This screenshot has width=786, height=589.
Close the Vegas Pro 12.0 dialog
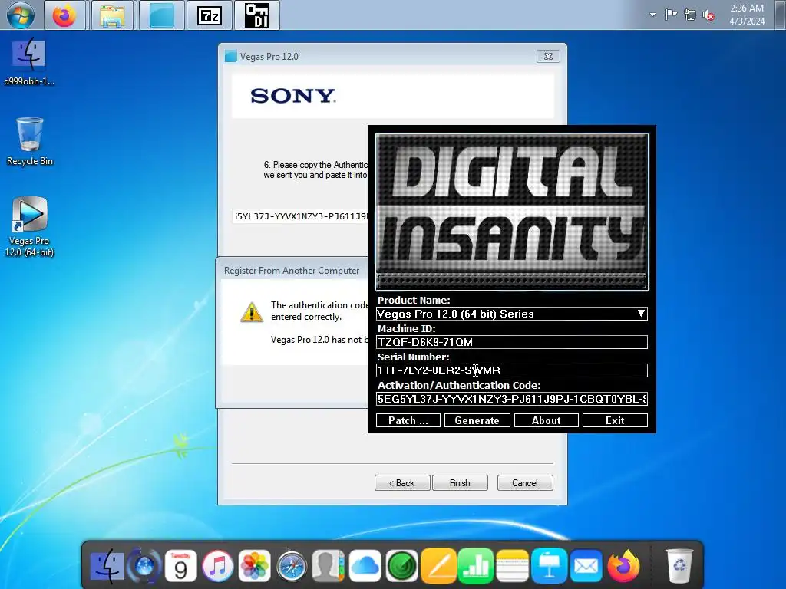pos(548,56)
